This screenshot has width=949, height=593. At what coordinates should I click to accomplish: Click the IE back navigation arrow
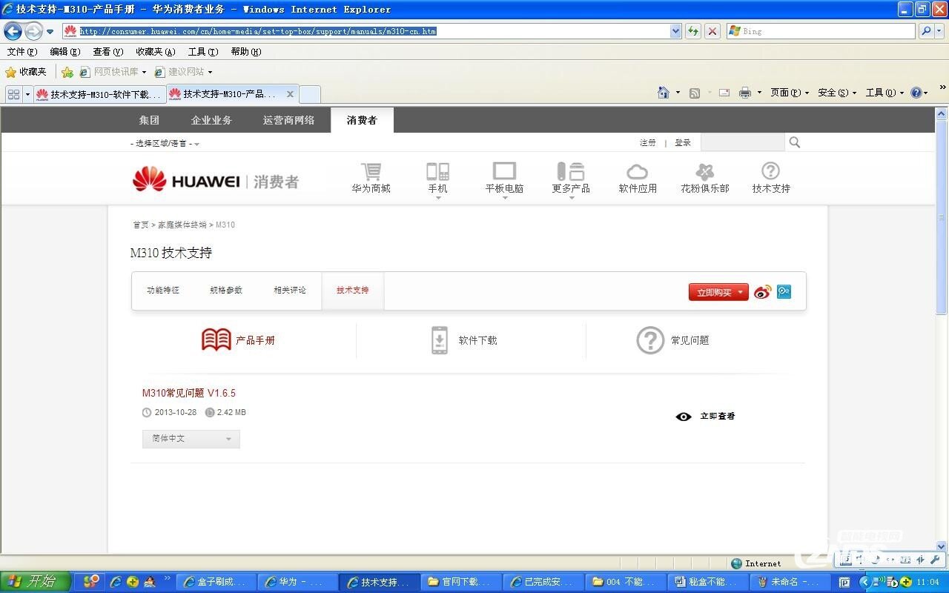(13, 31)
